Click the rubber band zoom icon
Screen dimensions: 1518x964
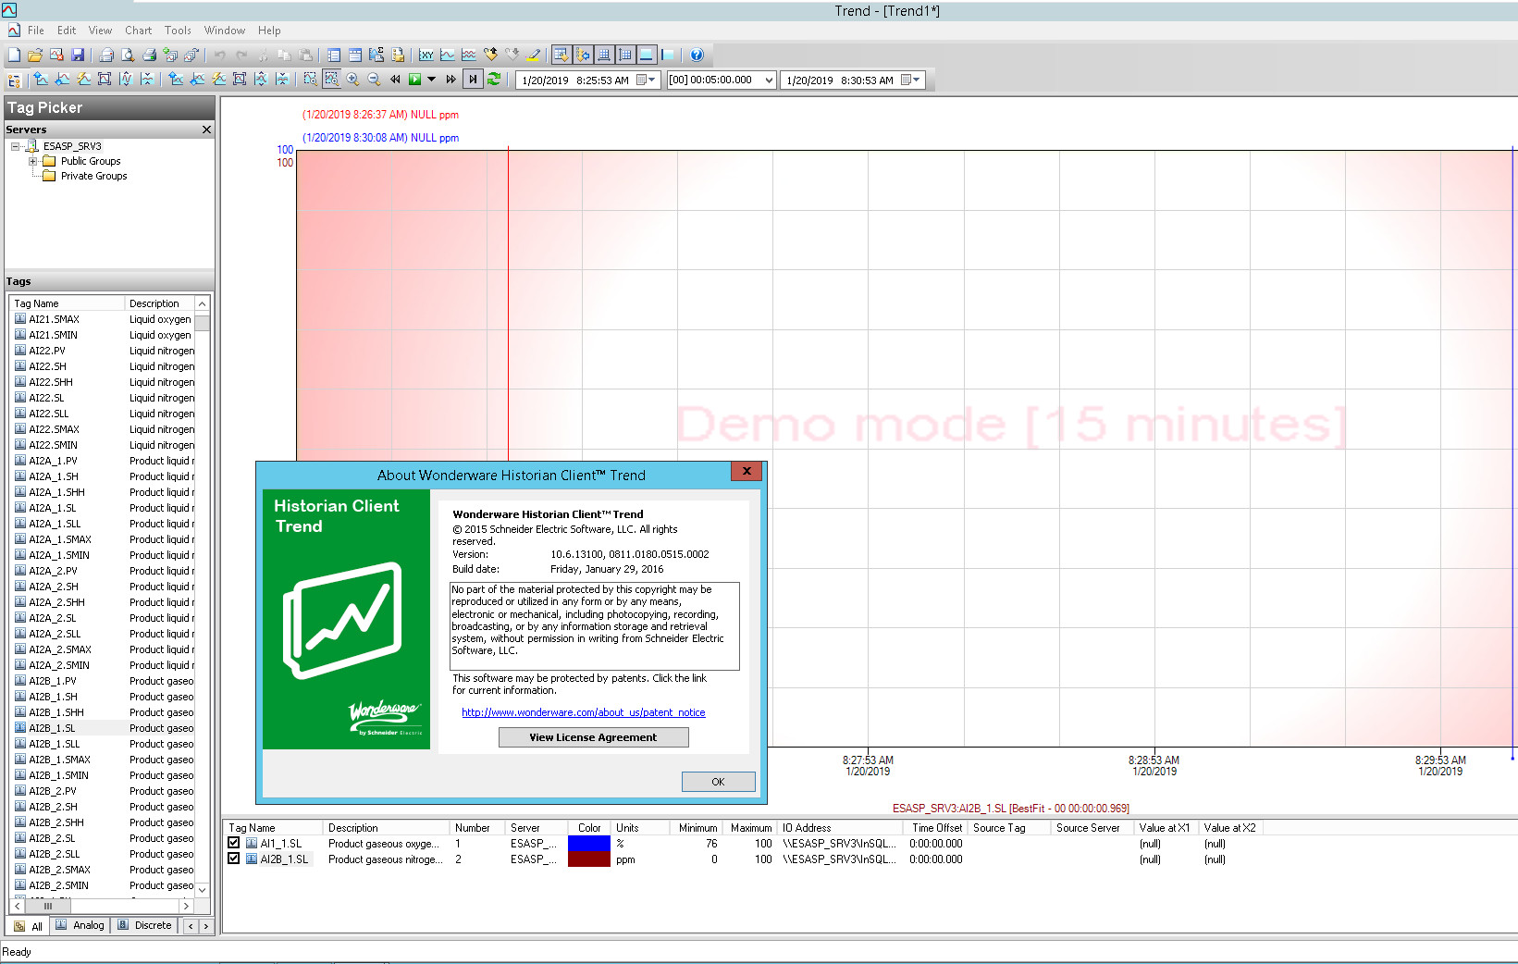click(310, 79)
